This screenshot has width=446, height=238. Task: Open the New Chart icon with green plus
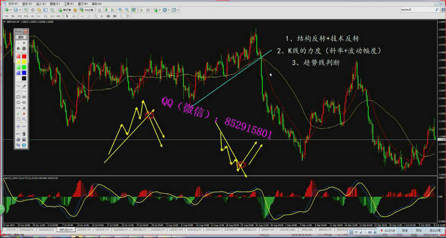[6, 9]
